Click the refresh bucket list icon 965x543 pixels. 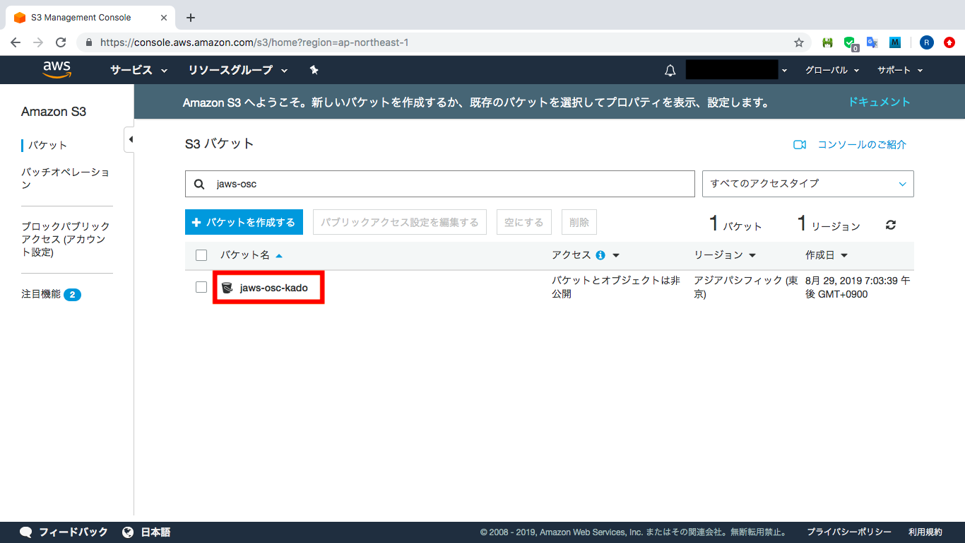[891, 225]
